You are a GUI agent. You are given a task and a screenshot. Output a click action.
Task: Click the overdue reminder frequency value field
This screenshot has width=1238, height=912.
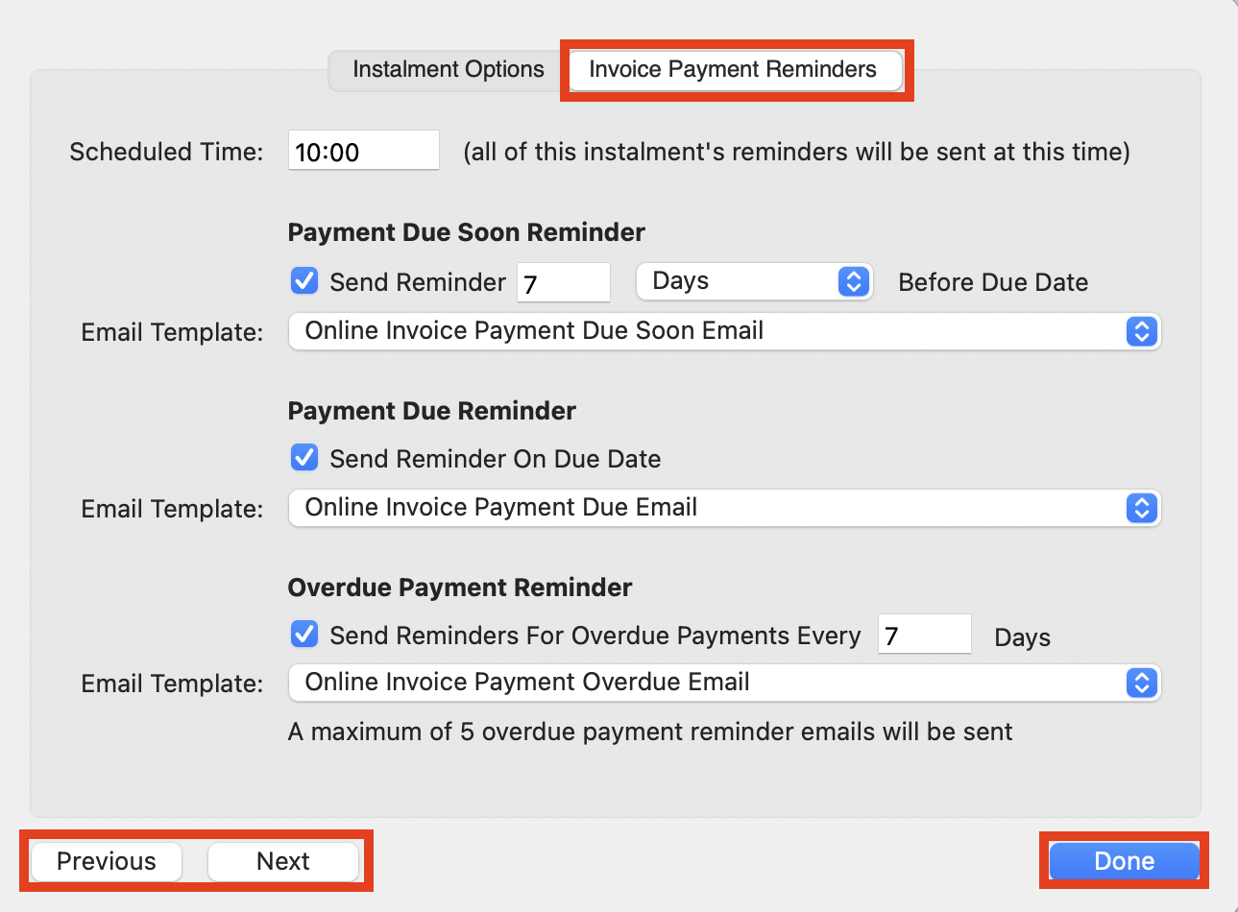(x=924, y=635)
